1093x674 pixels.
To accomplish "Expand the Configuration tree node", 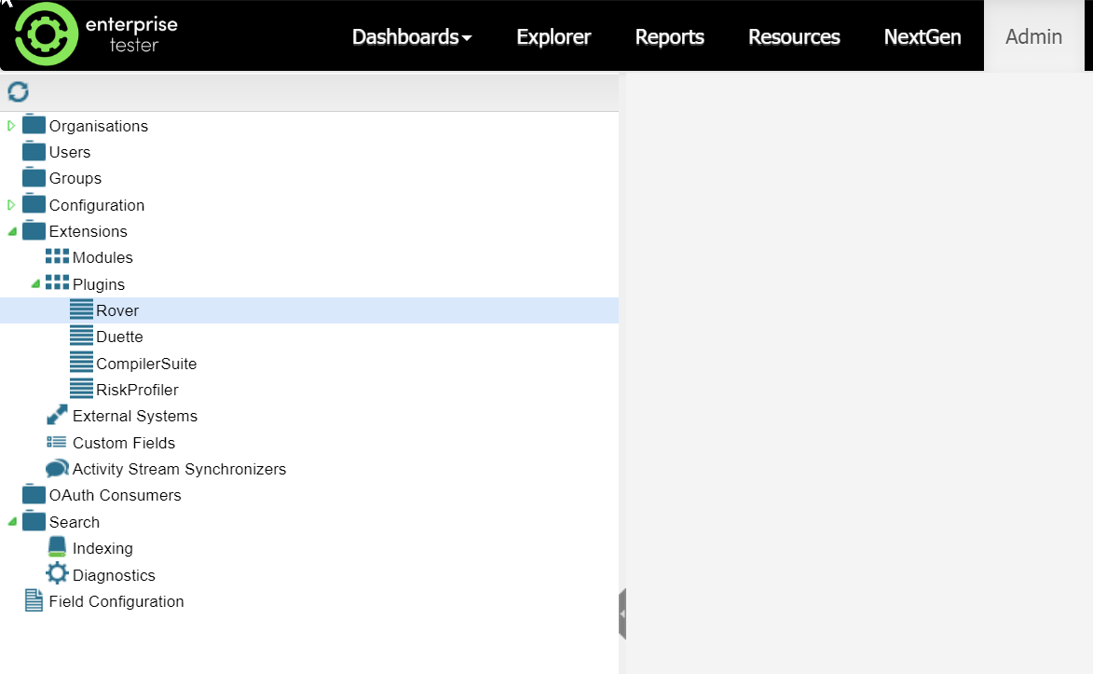I will [11, 205].
